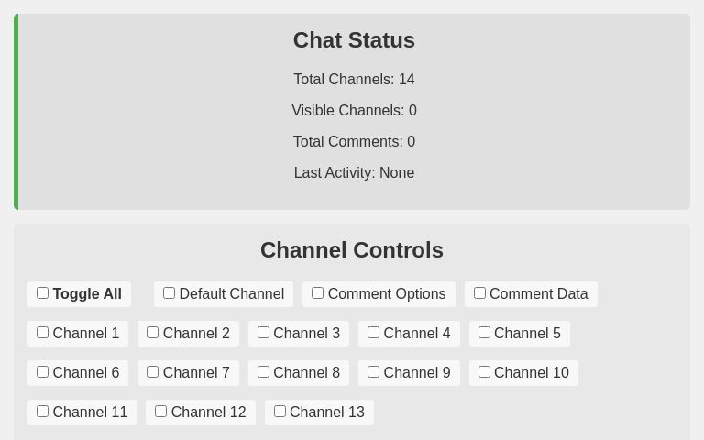Toggle the Channel 8 checkbox
Screen dimensions: 704x440
[x=264, y=372]
